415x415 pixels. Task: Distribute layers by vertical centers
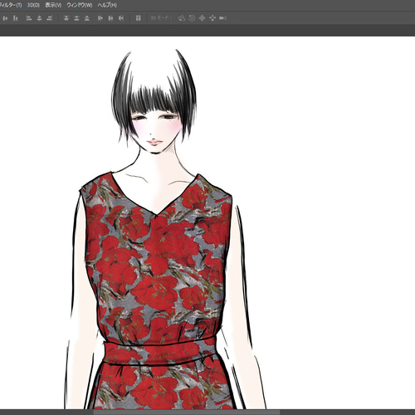tap(76, 18)
